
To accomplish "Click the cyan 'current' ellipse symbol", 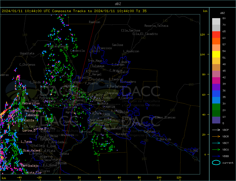I will [216, 163].
